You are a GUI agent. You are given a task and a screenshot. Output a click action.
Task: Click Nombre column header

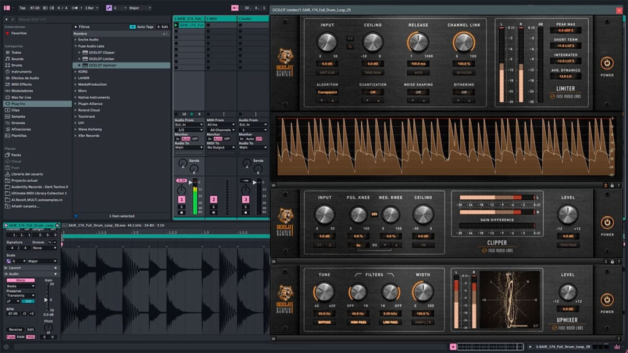click(80, 34)
